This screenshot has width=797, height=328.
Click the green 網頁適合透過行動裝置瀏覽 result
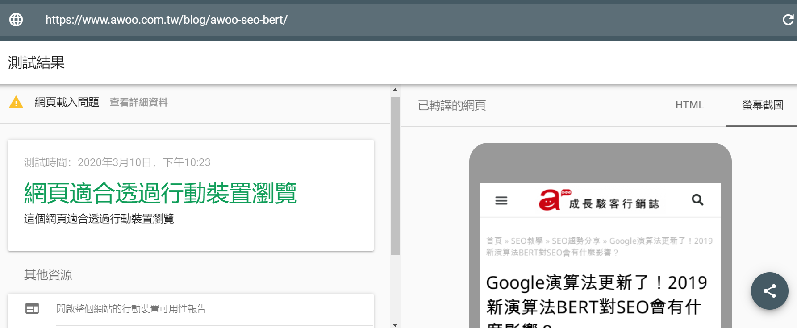(x=160, y=193)
